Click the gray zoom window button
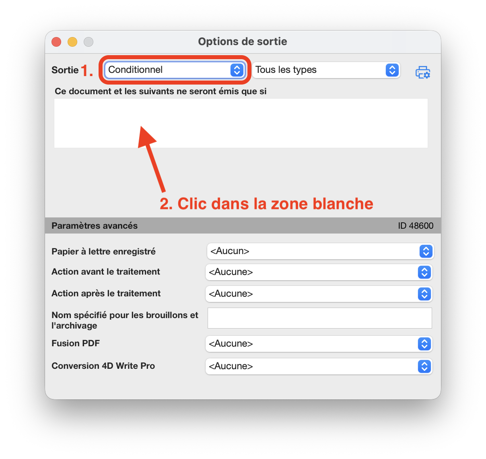486x459 pixels. (x=89, y=42)
